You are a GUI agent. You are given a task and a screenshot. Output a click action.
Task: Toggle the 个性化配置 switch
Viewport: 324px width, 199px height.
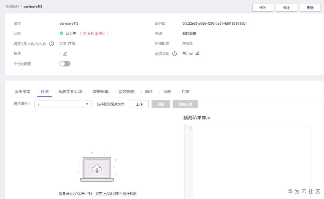click(x=65, y=63)
